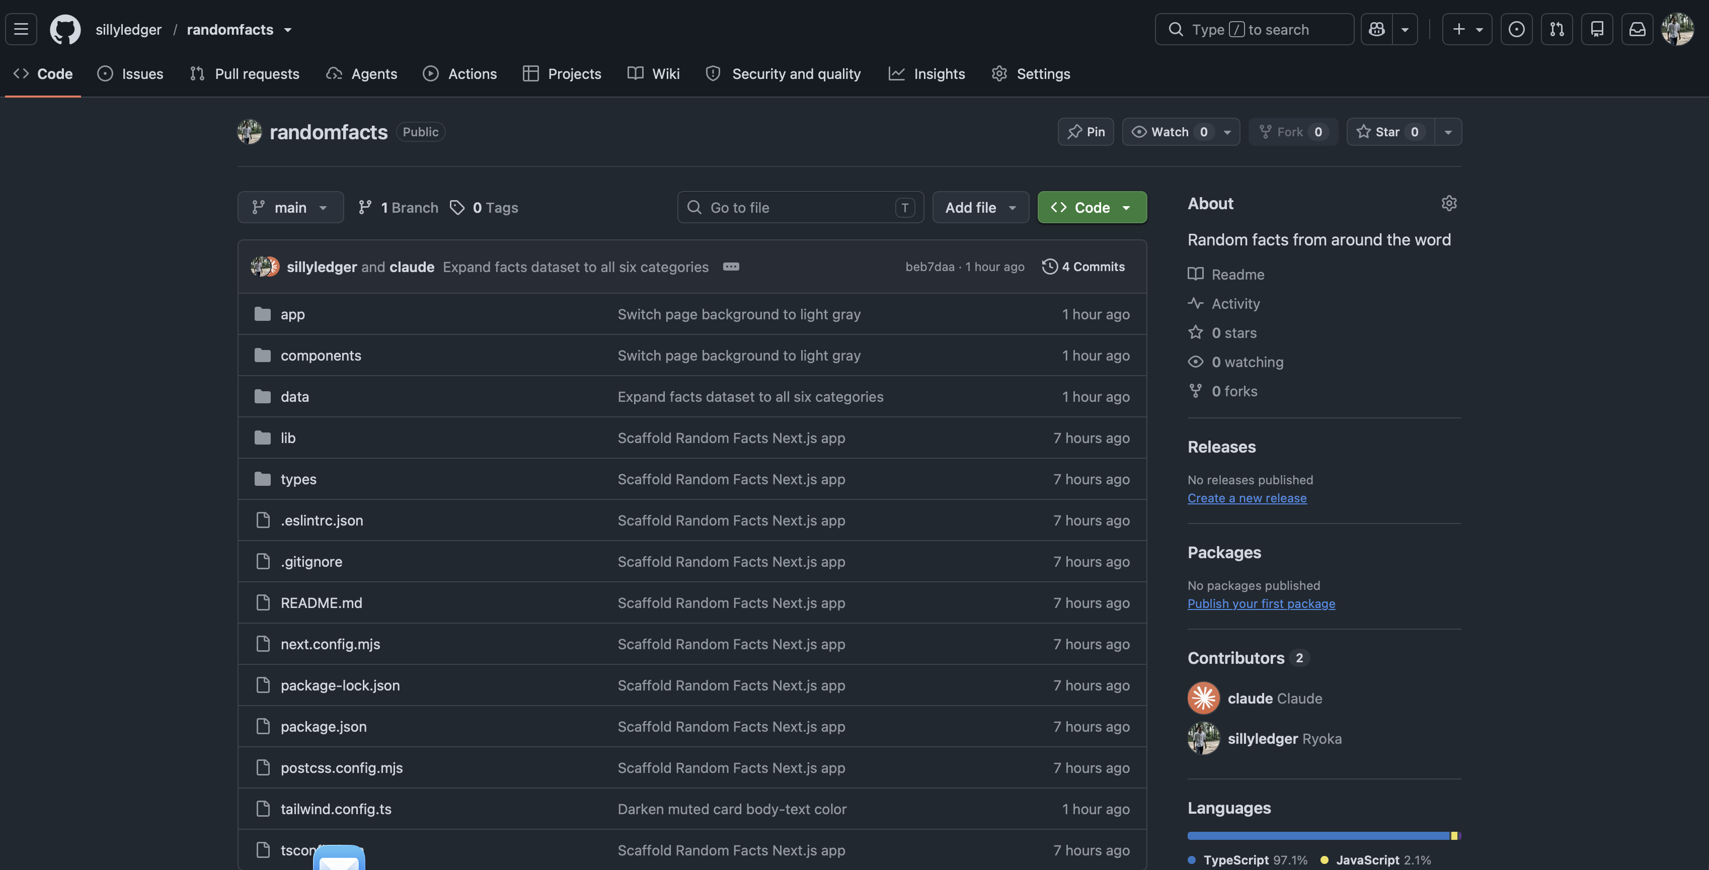Viewport: 1709px width, 870px height.
Task: Switch to the Agents tab
Action: [x=361, y=73]
